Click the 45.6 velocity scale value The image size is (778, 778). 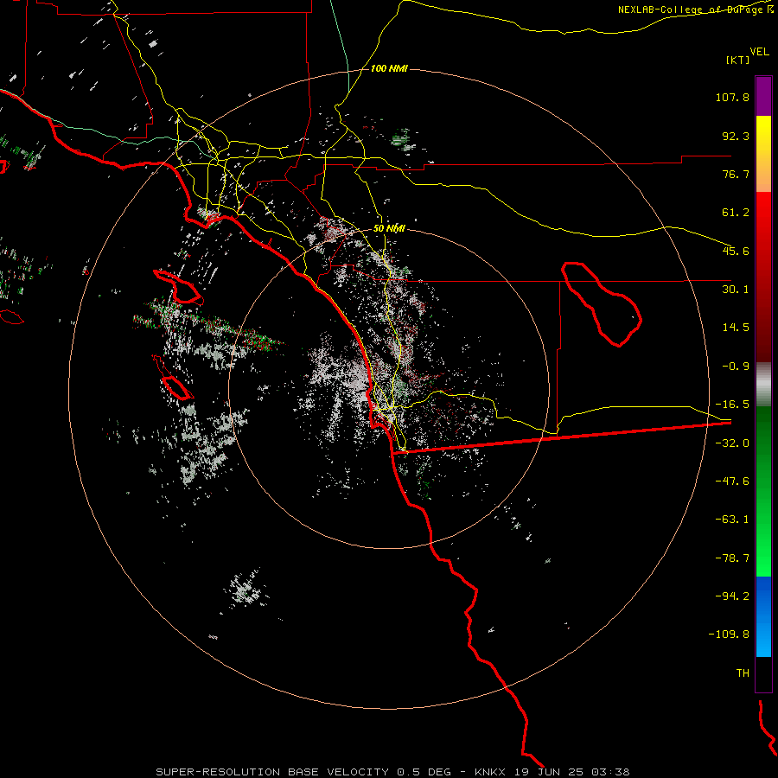pos(736,251)
